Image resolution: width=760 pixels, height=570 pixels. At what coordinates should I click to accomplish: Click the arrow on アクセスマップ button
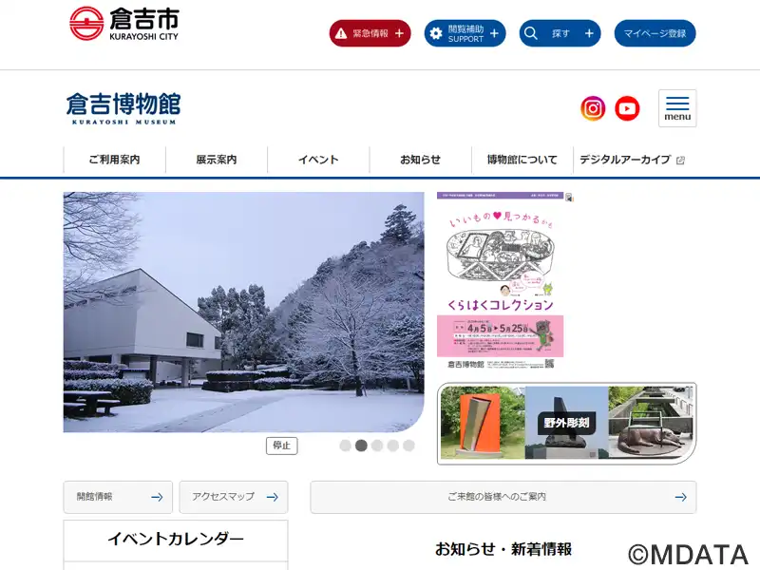(x=273, y=497)
